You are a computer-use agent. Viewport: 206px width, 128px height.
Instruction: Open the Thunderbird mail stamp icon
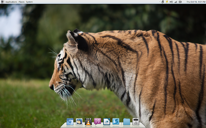tap(79, 122)
